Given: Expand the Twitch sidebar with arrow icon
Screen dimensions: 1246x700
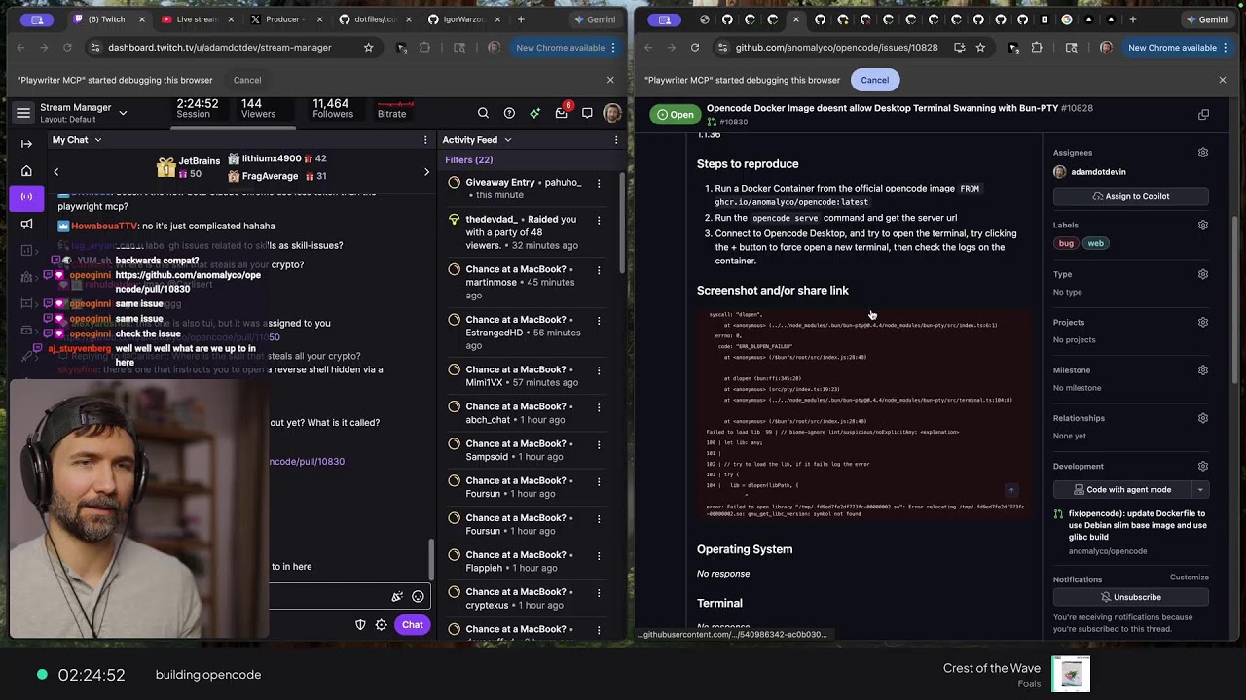Looking at the screenshot, I should 26,144.
